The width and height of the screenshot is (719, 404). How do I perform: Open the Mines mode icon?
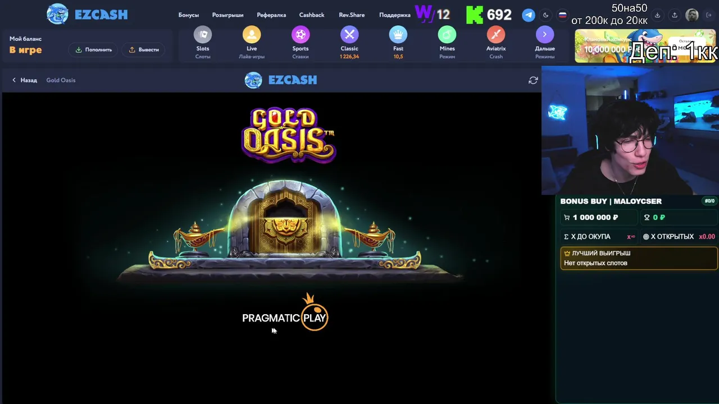(x=447, y=35)
